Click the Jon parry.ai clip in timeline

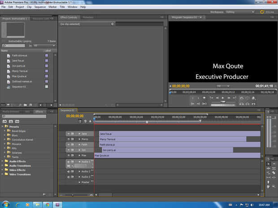point(168,150)
